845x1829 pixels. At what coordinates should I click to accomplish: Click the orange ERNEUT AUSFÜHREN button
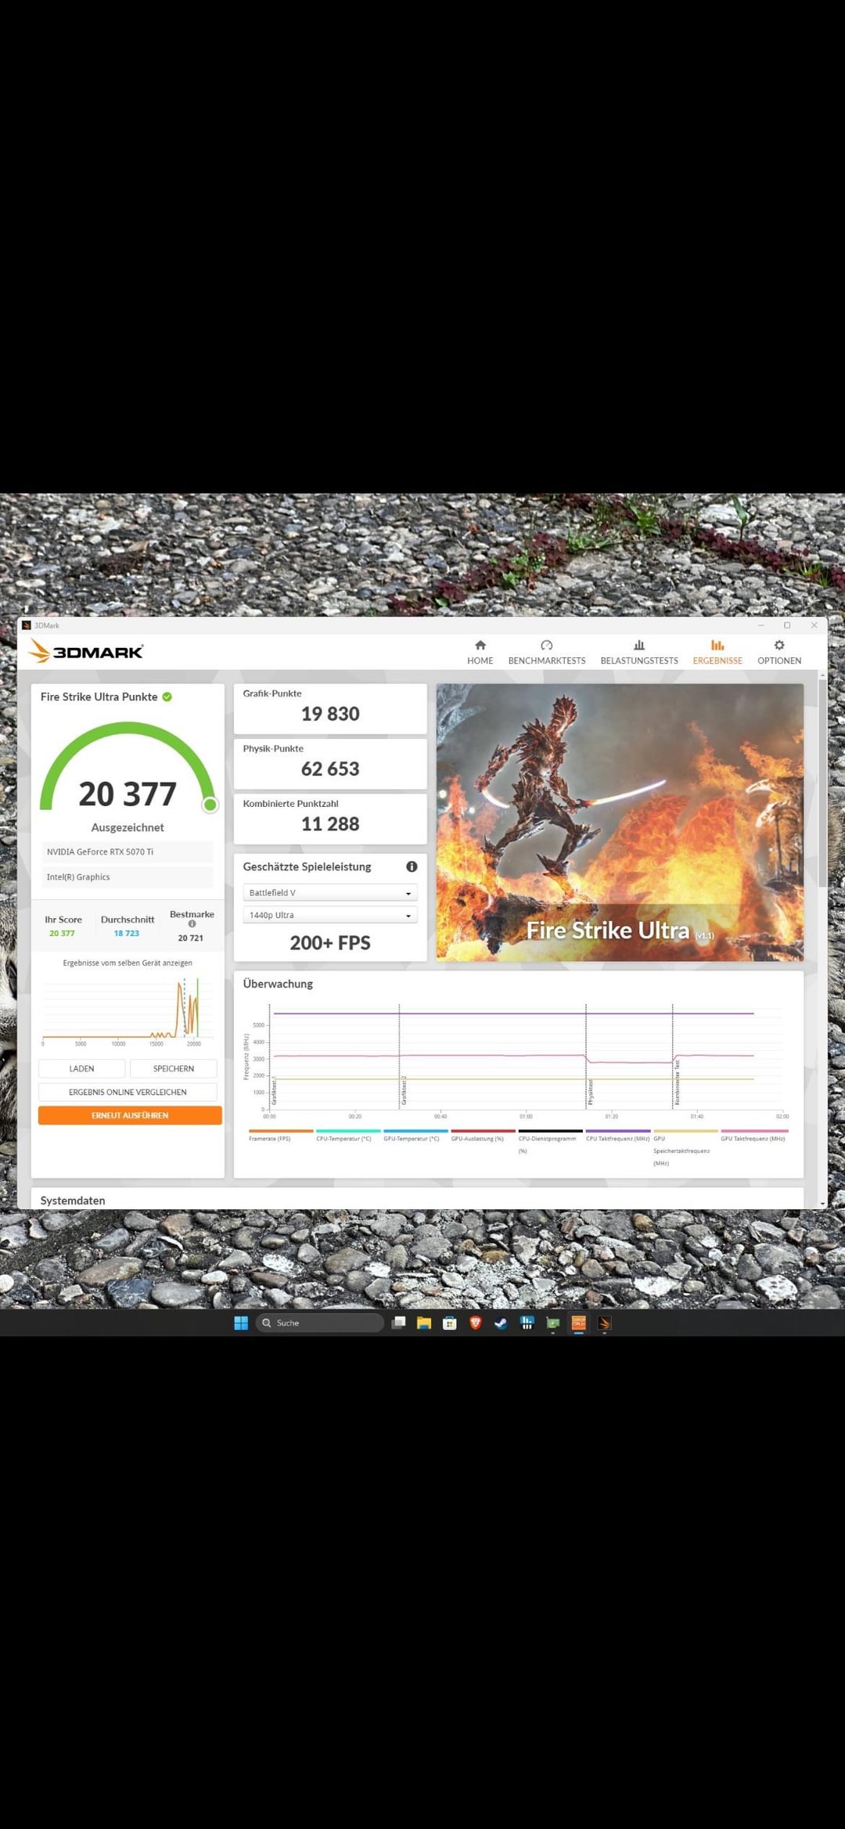[x=130, y=1115]
